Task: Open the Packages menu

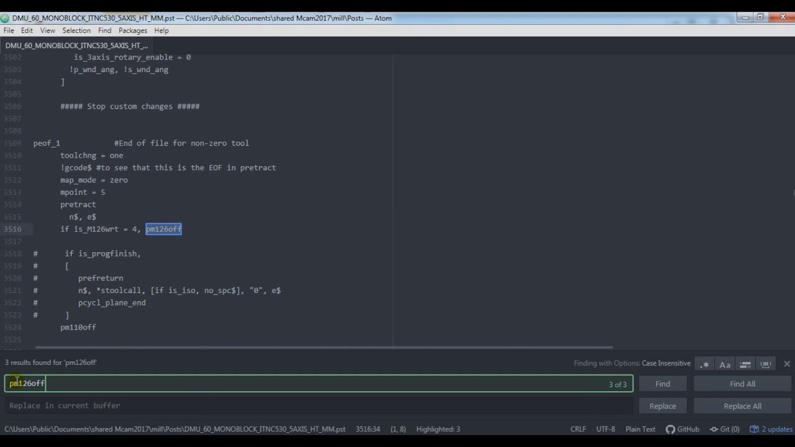Action: (x=133, y=30)
